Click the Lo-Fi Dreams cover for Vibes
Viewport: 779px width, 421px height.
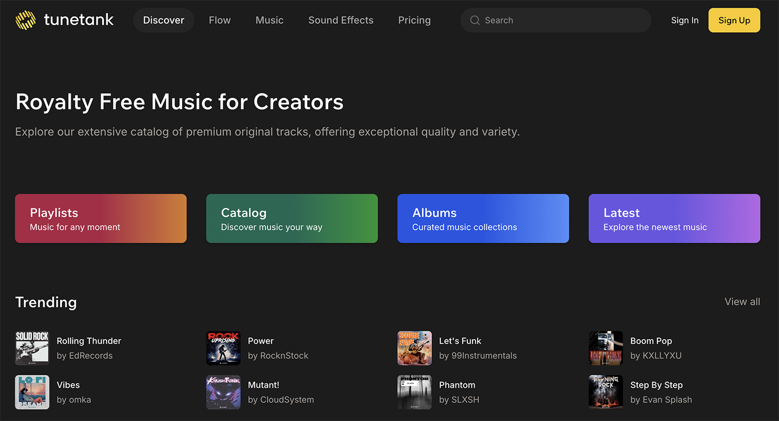[32, 392]
